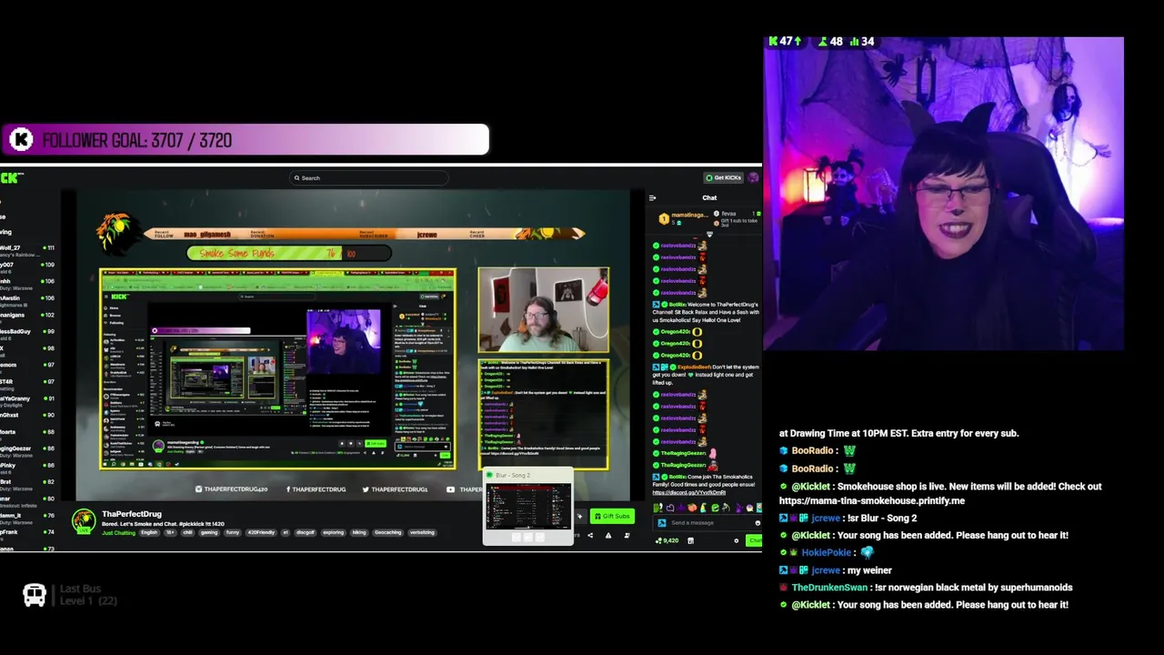Click the green Chat send button

tap(755, 540)
